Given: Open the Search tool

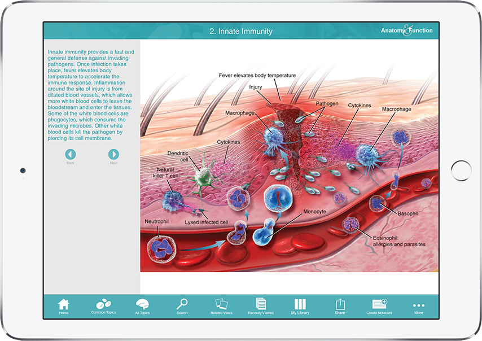Looking at the screenshot, I should click(182, 305).
